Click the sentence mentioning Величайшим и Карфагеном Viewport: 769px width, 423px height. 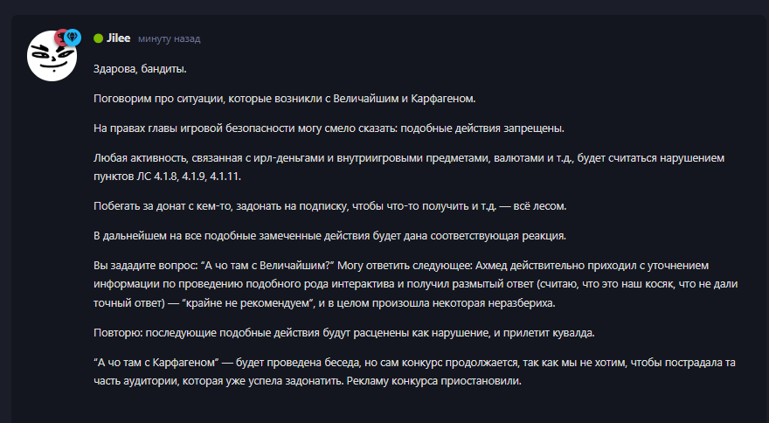click(x=285, y=99)
